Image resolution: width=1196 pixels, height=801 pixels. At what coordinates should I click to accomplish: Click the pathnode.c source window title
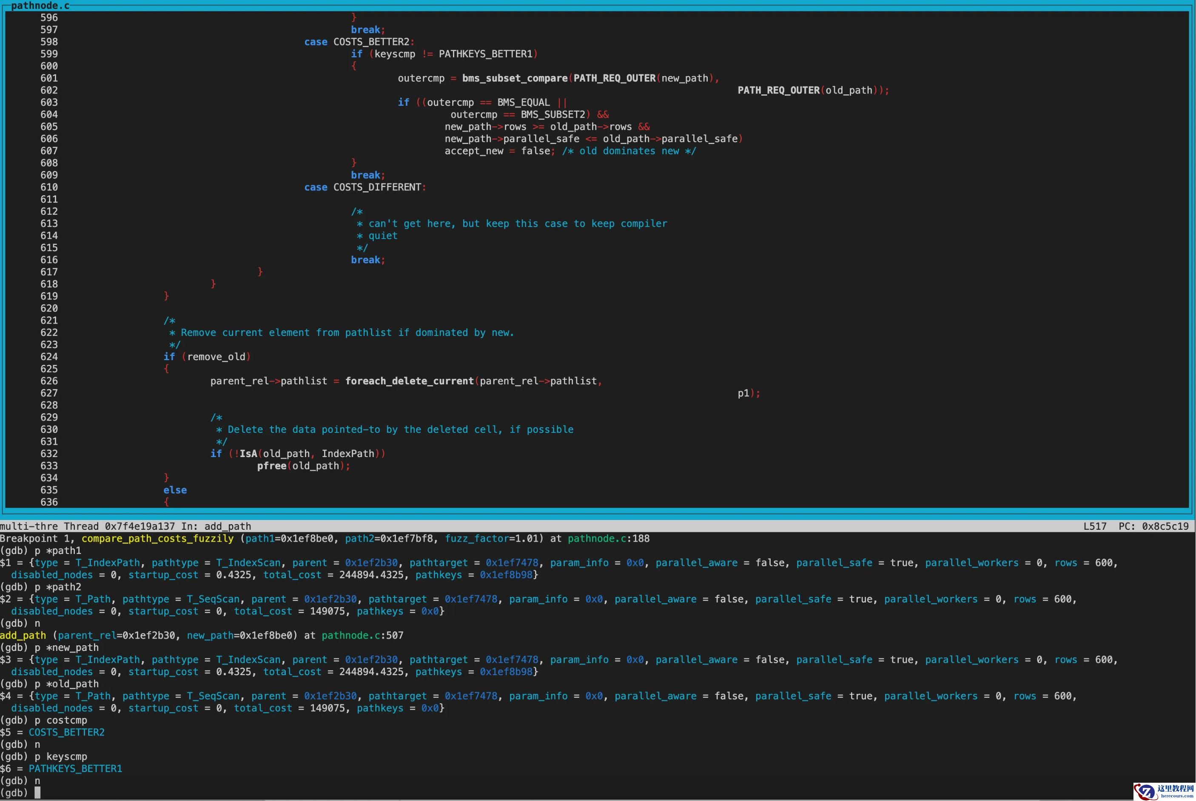40,6
